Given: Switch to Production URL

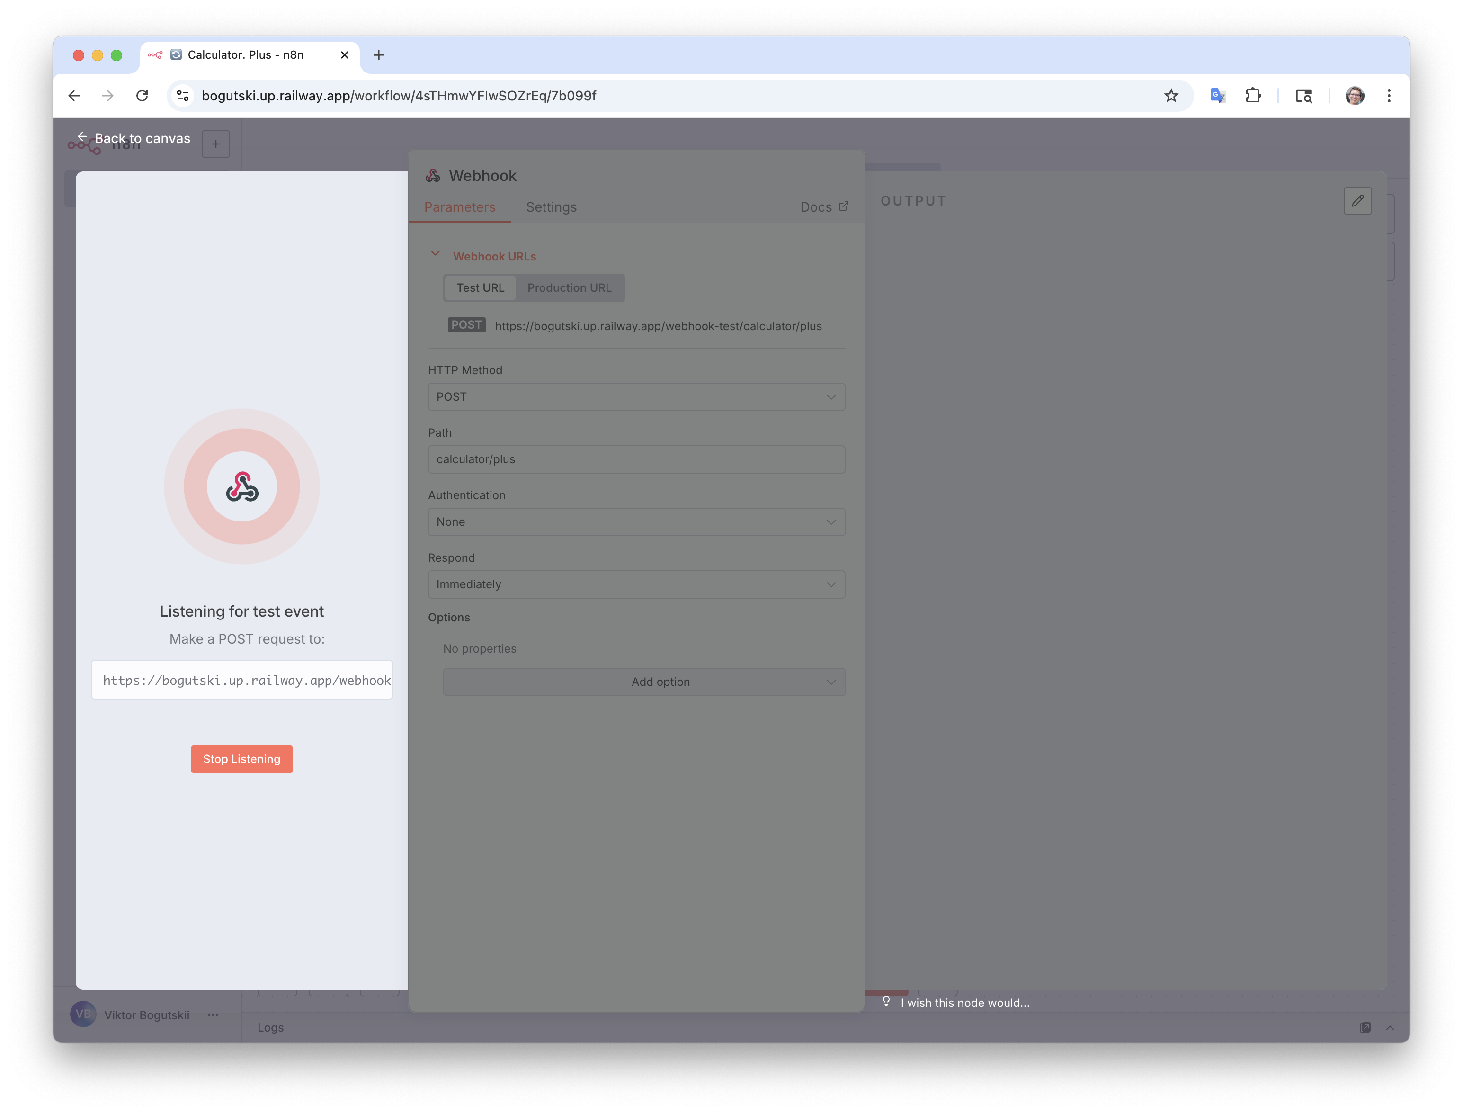Looking at the screenshot, I should tap(569, 287).
